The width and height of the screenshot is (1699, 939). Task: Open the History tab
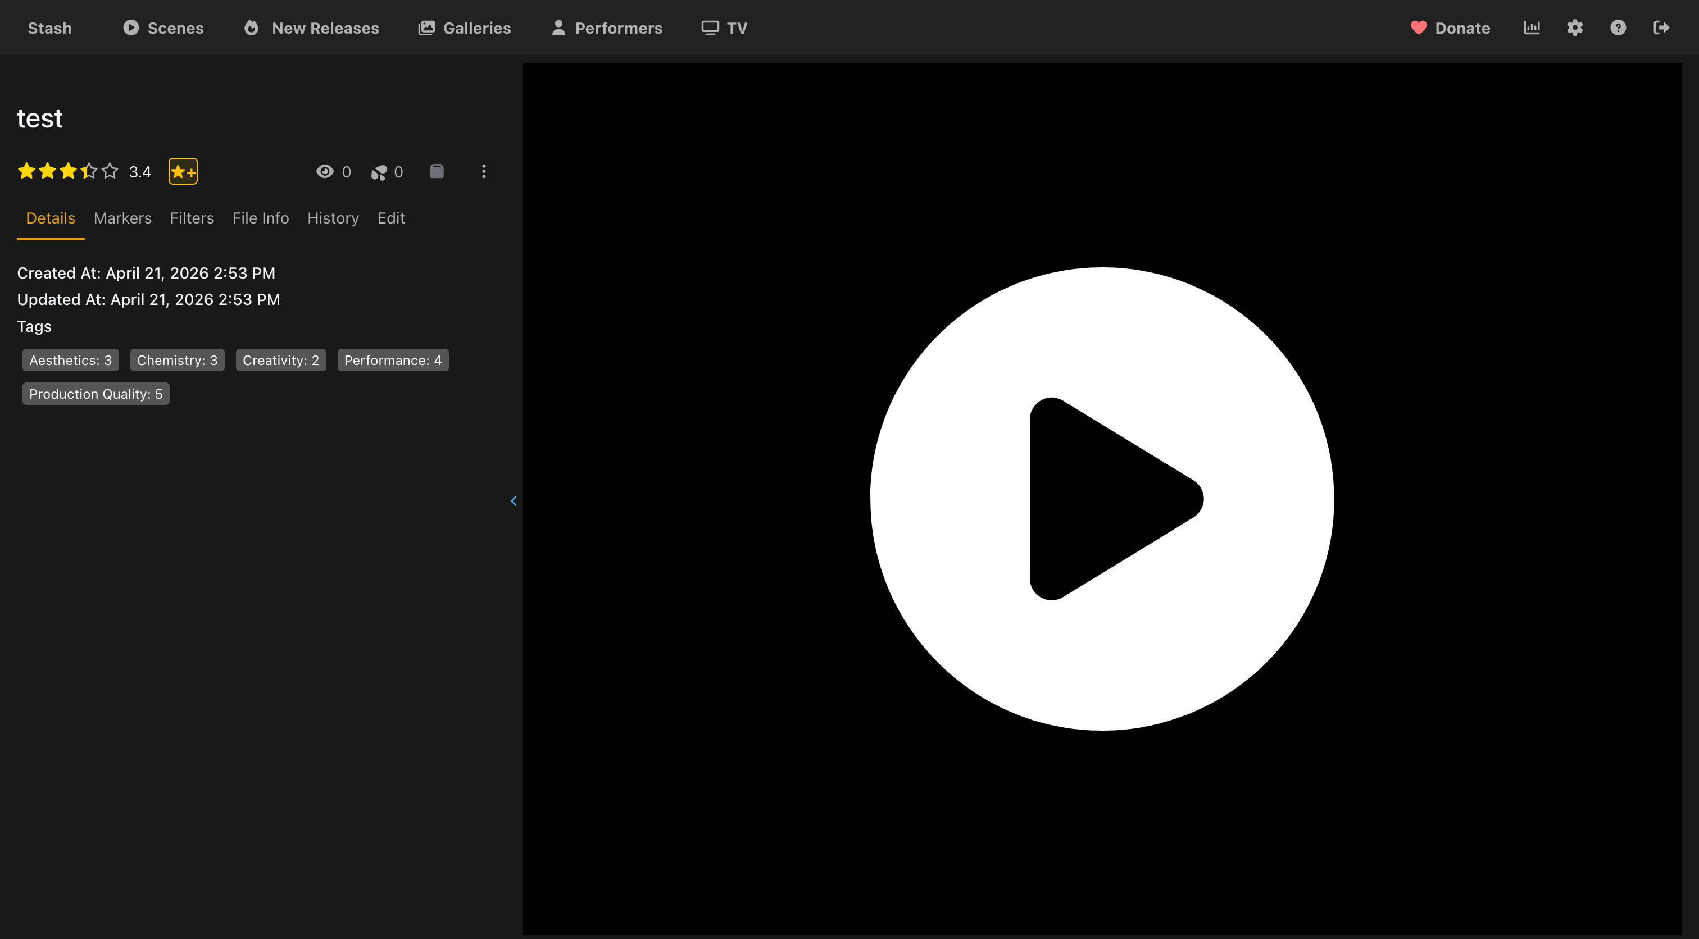pyautogui.click(x=333, y=218)
